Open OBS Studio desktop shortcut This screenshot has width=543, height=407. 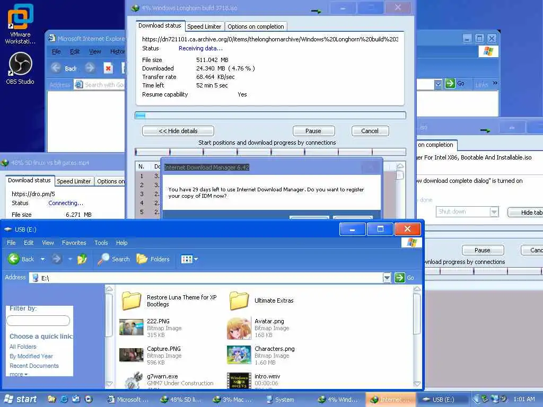click(x=20, y=68)
